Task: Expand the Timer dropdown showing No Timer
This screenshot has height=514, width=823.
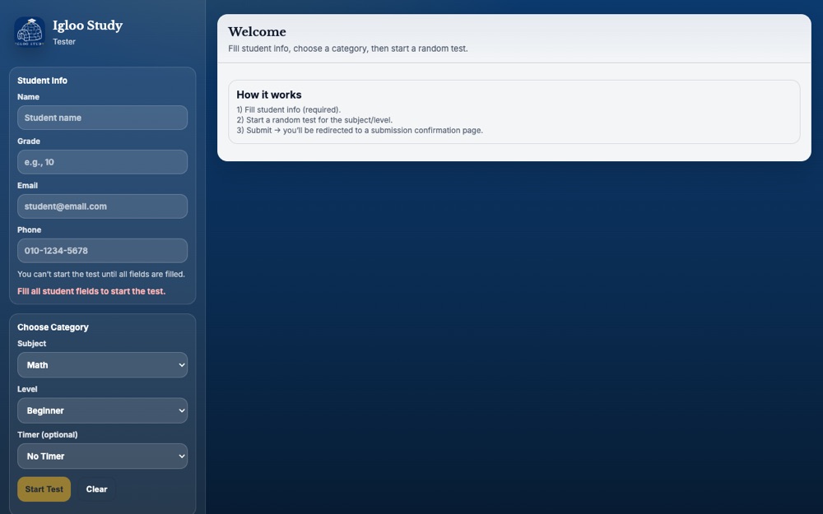Action: coord(102,456)
